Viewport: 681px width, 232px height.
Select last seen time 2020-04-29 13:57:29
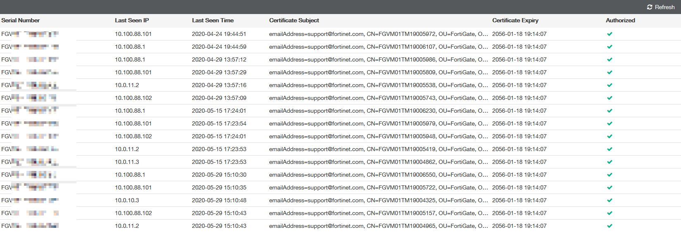tap(219, 72)
